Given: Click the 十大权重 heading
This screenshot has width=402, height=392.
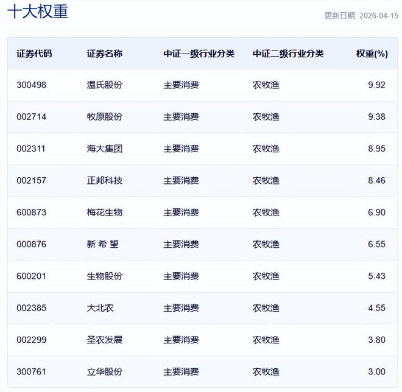Looking at the screenshot, I should pyautogui.click(x=38, y=12).
